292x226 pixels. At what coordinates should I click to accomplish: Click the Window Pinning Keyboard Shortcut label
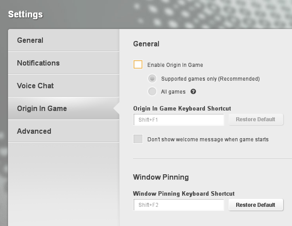point(184,193)
